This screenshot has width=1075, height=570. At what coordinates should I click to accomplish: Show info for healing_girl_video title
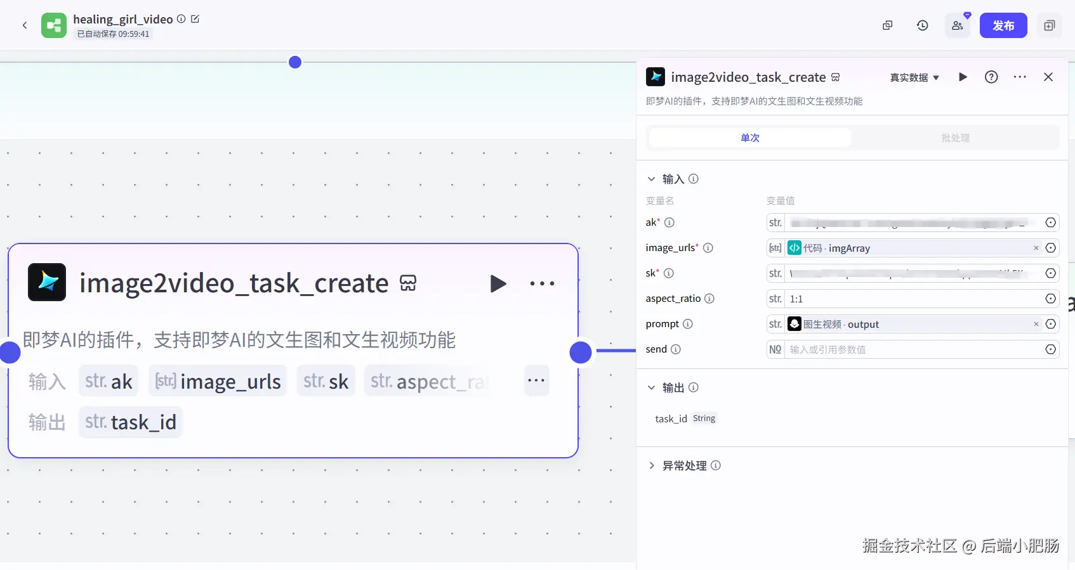pyautogui.click(x=181, y=19)
